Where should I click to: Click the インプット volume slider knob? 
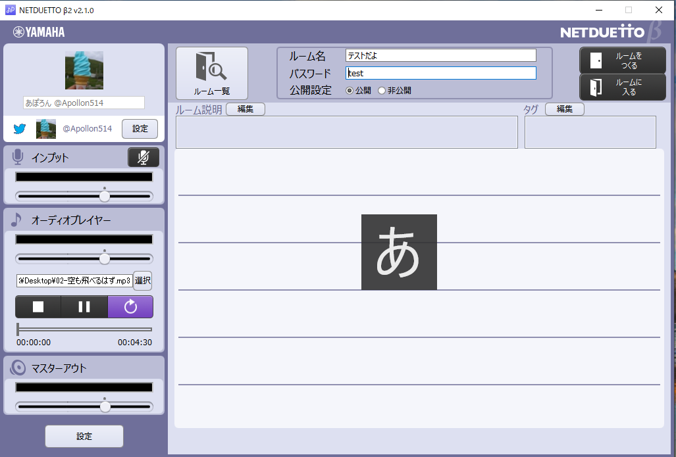point(105,196)
